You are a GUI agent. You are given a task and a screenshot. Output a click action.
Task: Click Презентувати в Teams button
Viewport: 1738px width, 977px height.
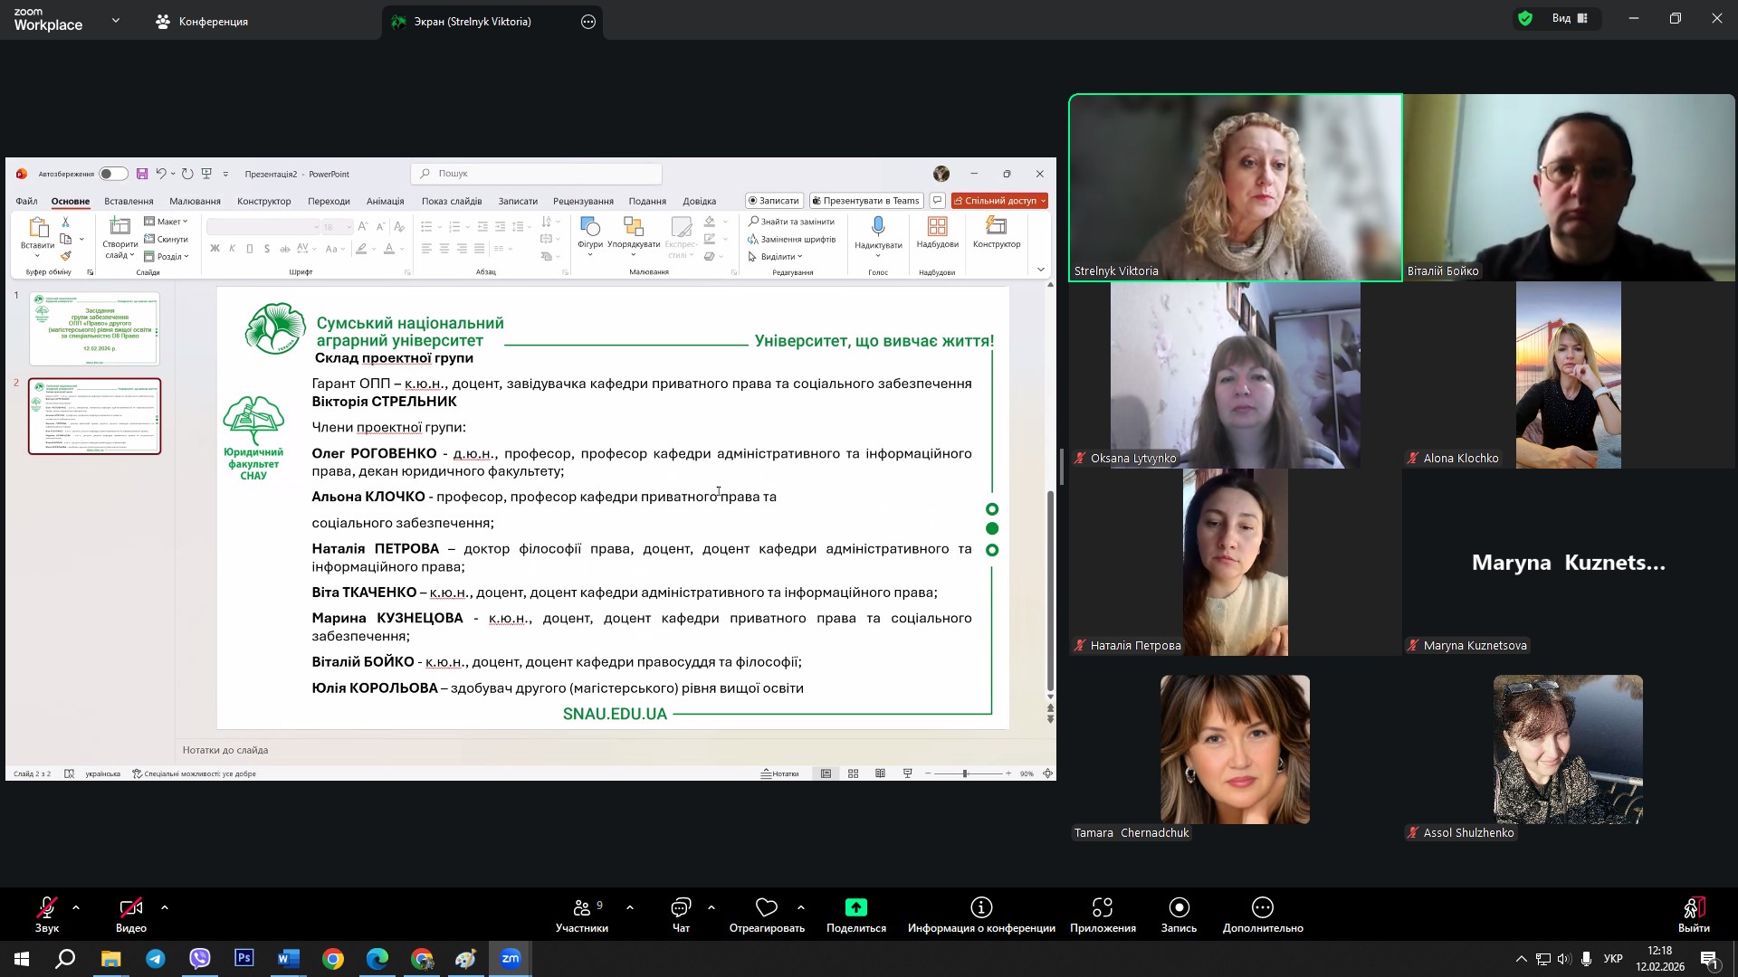click(865, 201)
